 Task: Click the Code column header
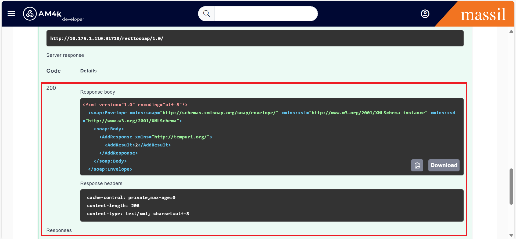53,71
